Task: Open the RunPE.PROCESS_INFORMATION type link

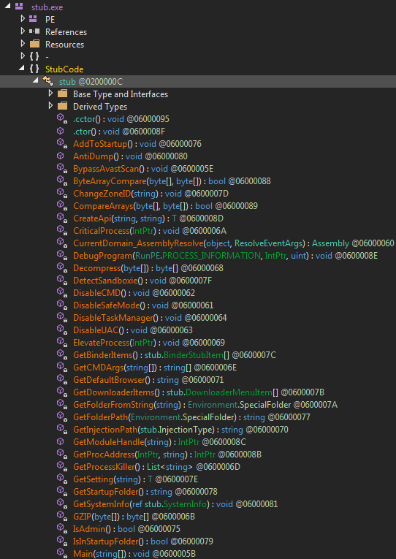Action: tap(197, 256)
